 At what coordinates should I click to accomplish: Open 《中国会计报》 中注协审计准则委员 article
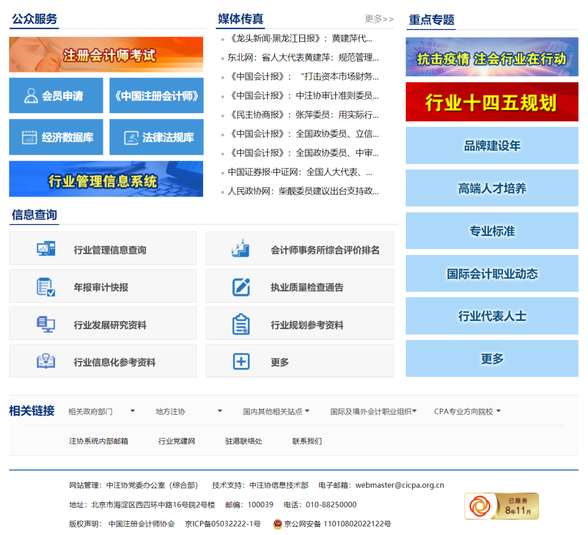303,96
